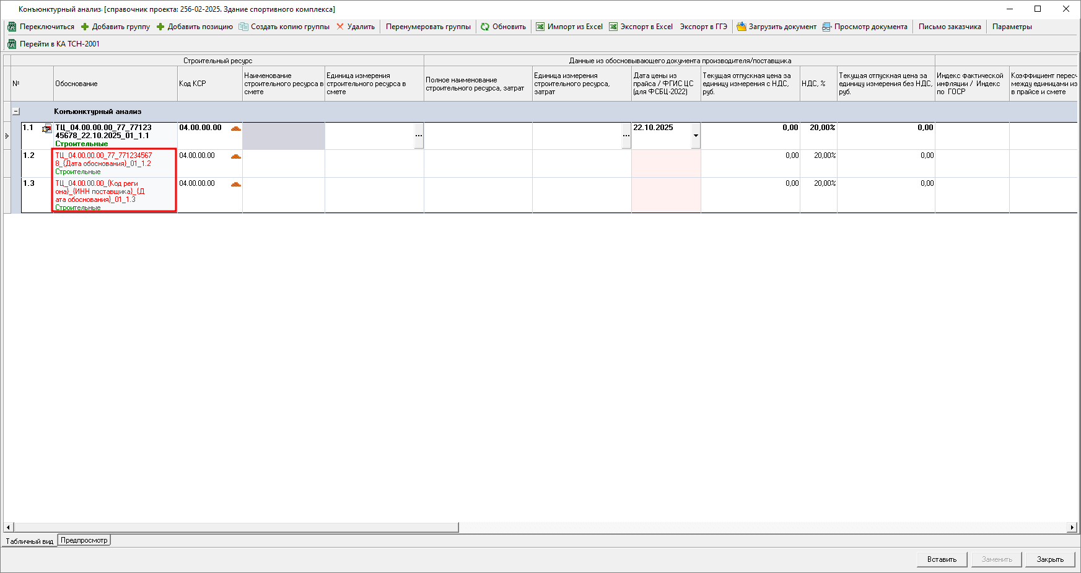This screenshot has width=1081, height=573.
Task: Open Просмотр документа viewer
Action: point(827,27)
